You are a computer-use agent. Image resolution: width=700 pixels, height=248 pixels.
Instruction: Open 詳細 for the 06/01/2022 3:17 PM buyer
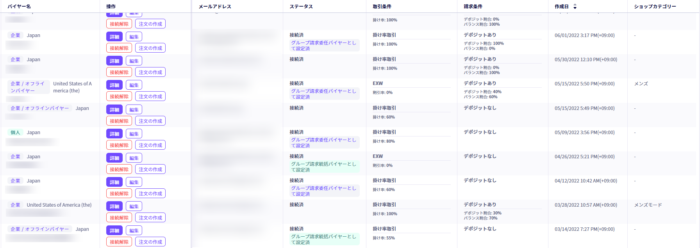(x=114, y=37)
